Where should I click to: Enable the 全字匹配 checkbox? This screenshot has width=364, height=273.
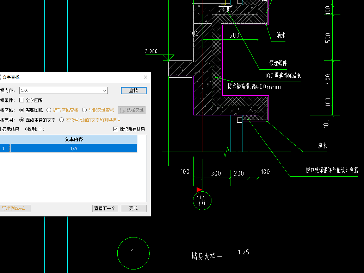(21, 100)
